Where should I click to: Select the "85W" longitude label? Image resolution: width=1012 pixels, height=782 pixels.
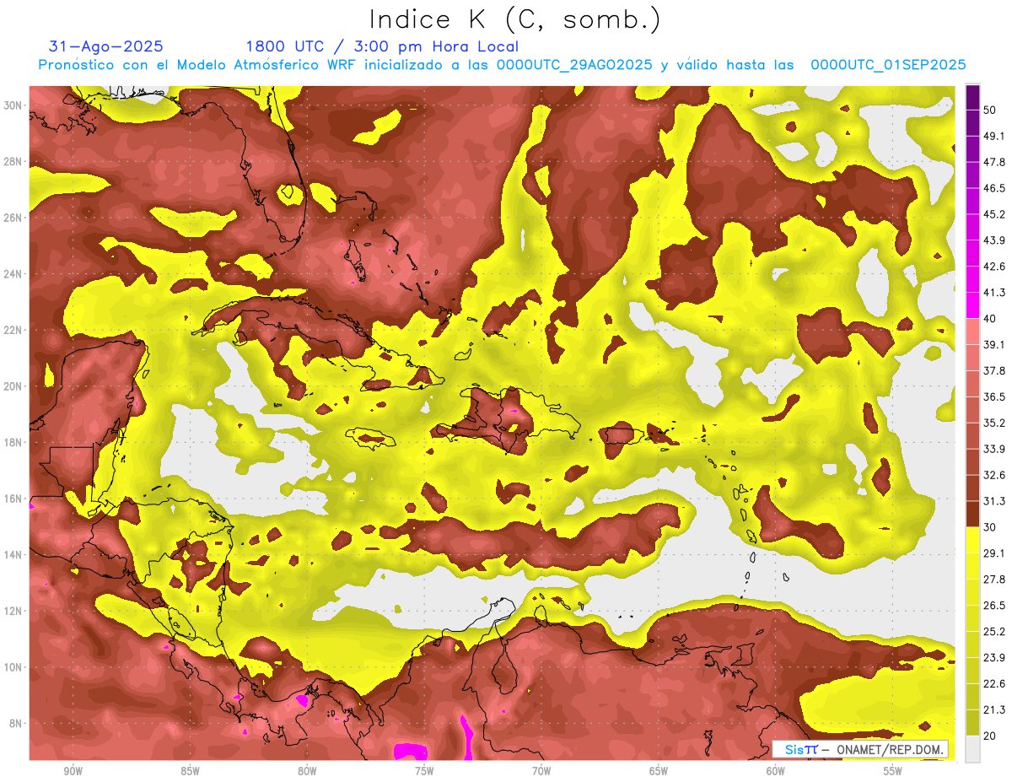pos(190,772)
